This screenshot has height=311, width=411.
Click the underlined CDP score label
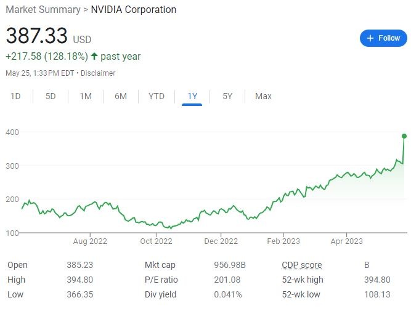pos(302,265)
